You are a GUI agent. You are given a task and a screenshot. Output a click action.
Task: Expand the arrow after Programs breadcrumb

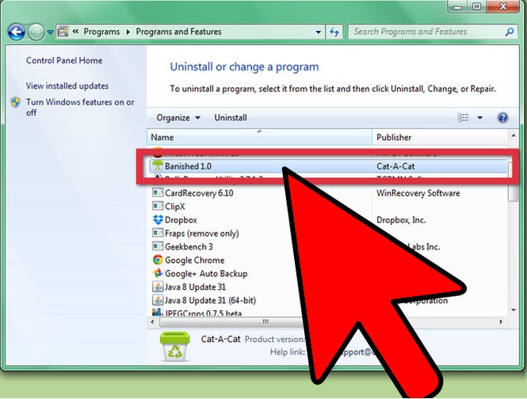pos(128,32)
